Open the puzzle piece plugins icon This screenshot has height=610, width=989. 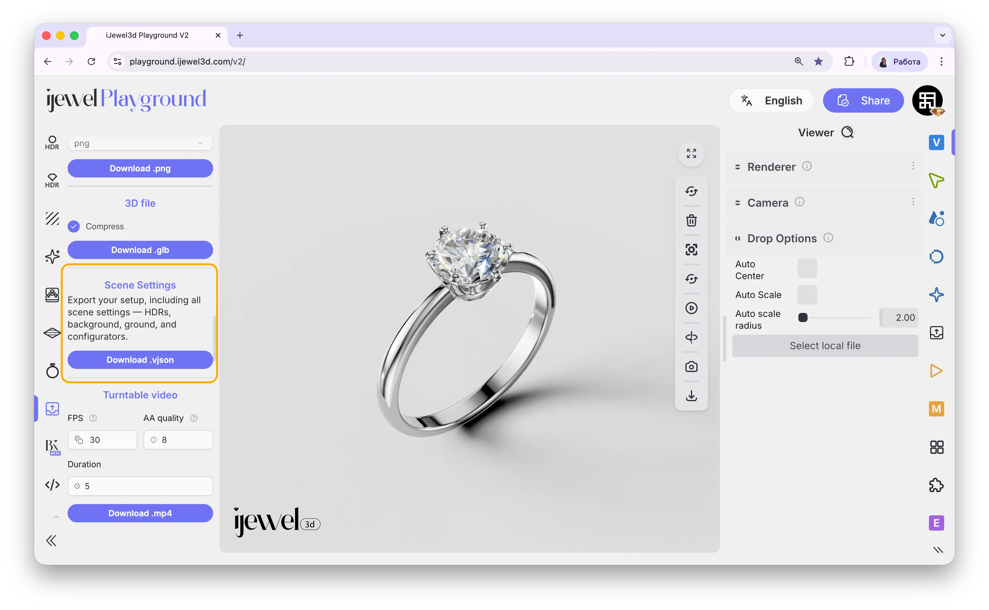(x=936, y=485)
